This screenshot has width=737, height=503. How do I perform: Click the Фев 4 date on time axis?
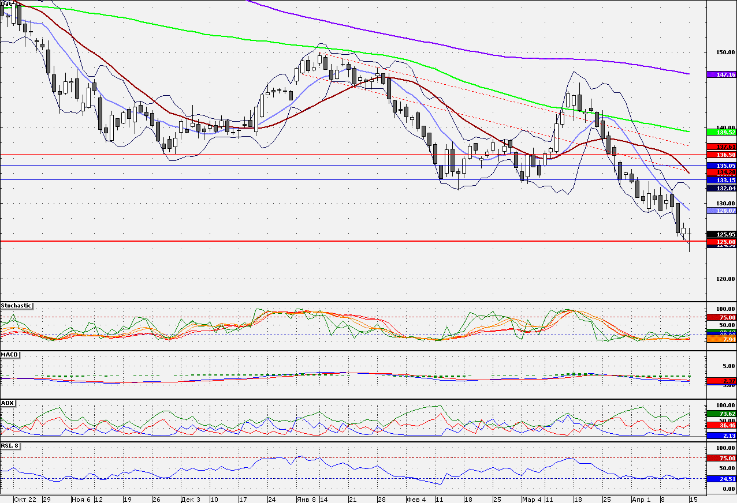416,499
